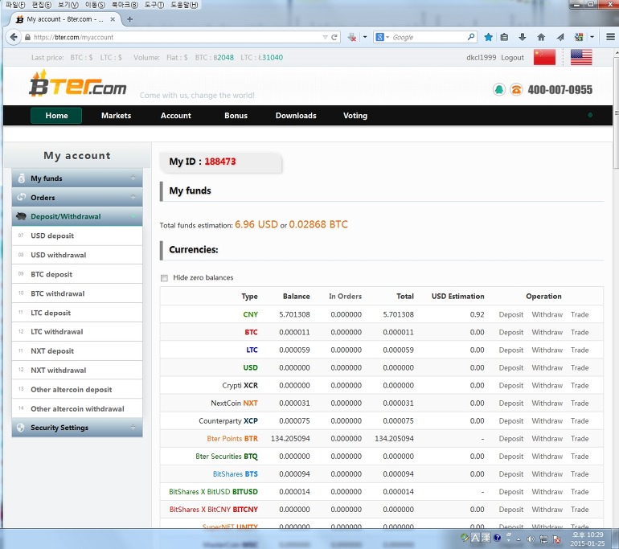The width and height of the screenshot is (619, 549).
Task: Click taskbar clock showing 10:29
Action: click(x=588, y=539)
